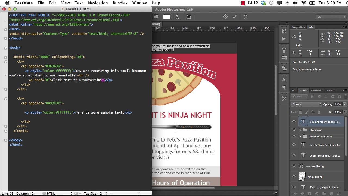348x196 pixels.
Task: Hide the ninja-sword layer
Action: 294,177
